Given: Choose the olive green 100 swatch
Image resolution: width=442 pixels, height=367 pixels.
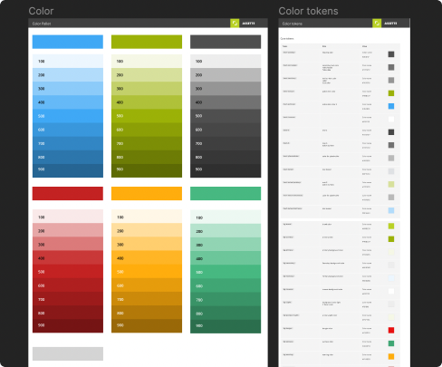Looking at the screenshot, I should coord(147,62).
